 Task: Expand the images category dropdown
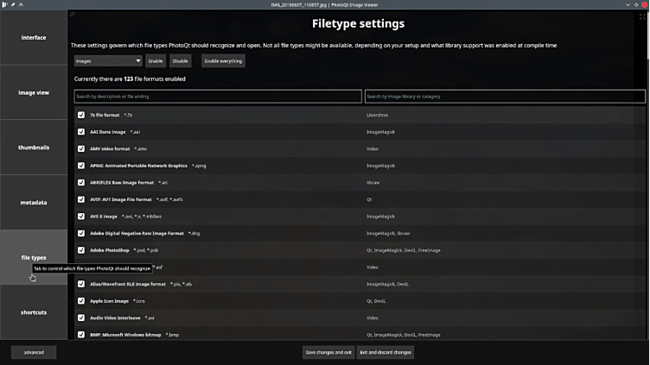(x=108, y=61)
